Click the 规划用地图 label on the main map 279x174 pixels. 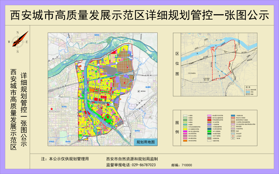click(145, 142)
